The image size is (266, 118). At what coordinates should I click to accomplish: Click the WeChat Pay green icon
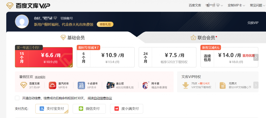[81, 108]
